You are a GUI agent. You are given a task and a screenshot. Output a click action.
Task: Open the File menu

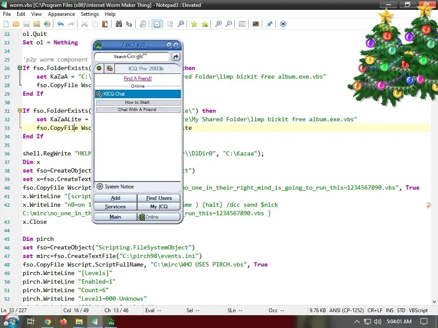(x=7, y=14)
